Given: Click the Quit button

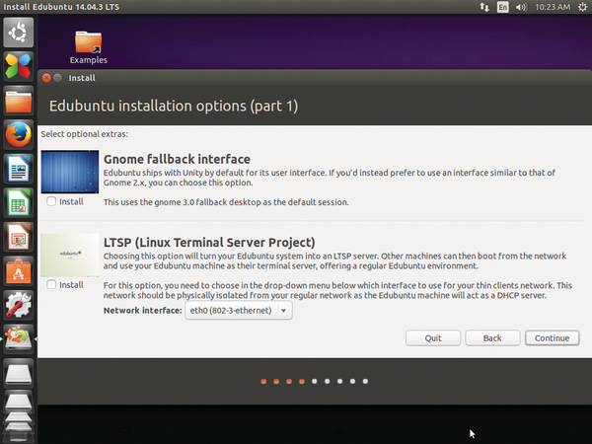Looking at the screenshot, I should [433, 337].
